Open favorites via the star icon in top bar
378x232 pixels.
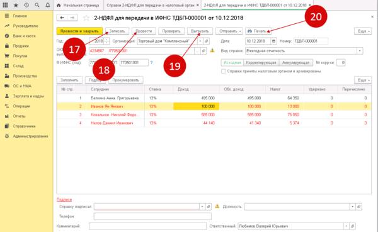16,5
